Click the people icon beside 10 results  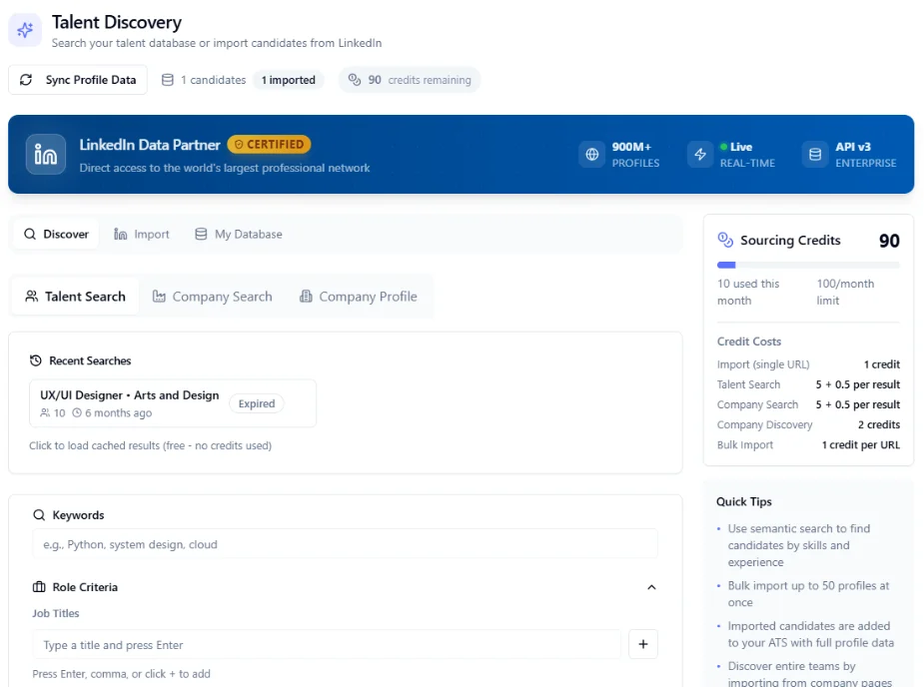(45, 413)
